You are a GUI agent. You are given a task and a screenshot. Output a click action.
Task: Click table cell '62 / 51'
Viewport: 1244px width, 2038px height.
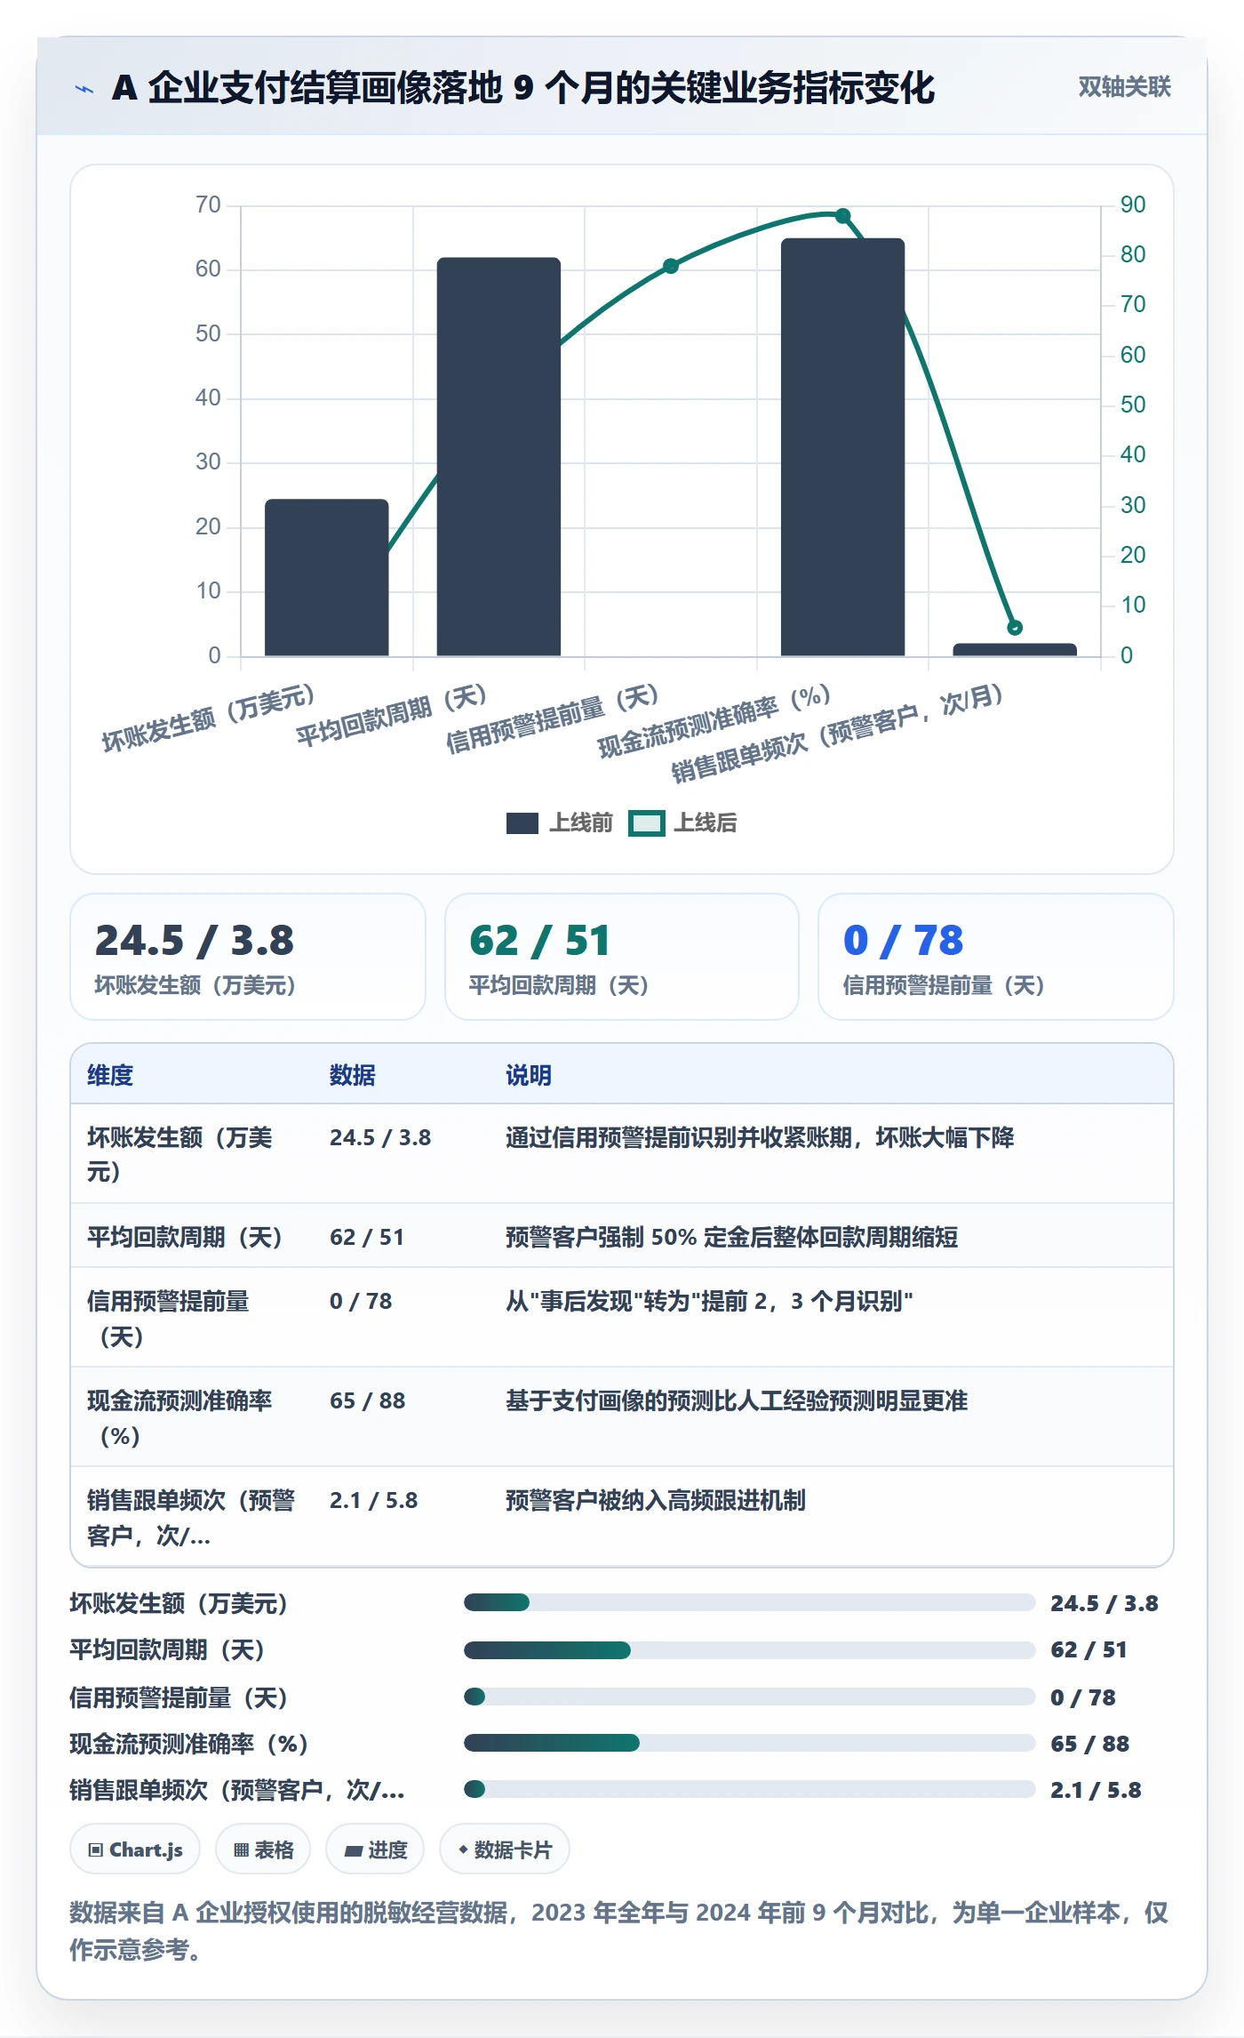367,1237
